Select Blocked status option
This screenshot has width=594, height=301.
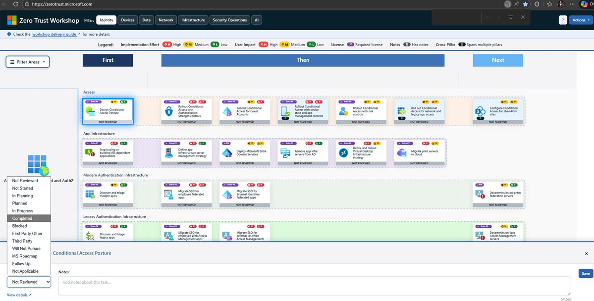pyautogui.click(x=29, y=226)
